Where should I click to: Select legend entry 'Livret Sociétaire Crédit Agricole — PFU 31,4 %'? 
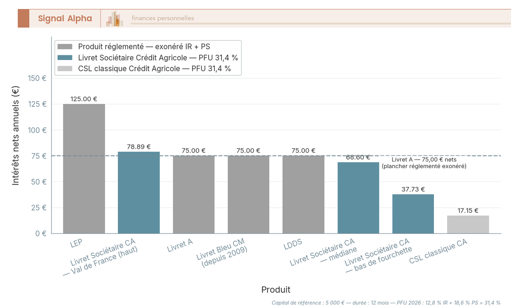(158, 57)
